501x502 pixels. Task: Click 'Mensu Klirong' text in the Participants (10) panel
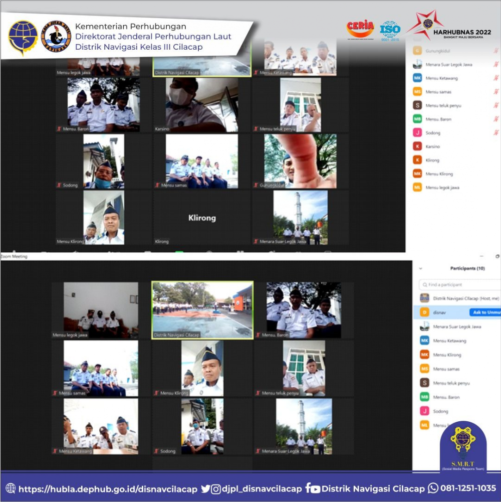click(x=447, y=355)
